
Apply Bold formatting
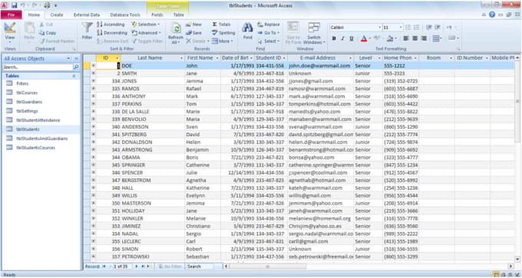(x=334, y=38)
